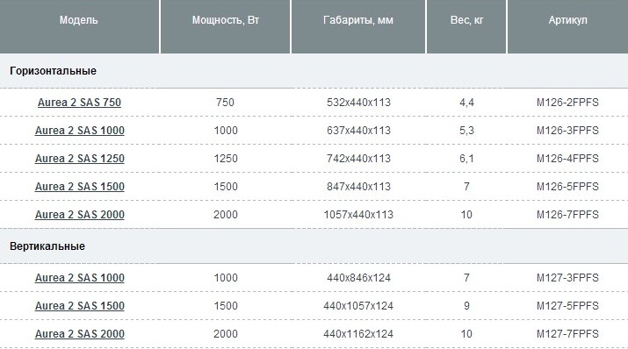Open the Aurea 2 SAS 1250 link

[x=80, y=159]
